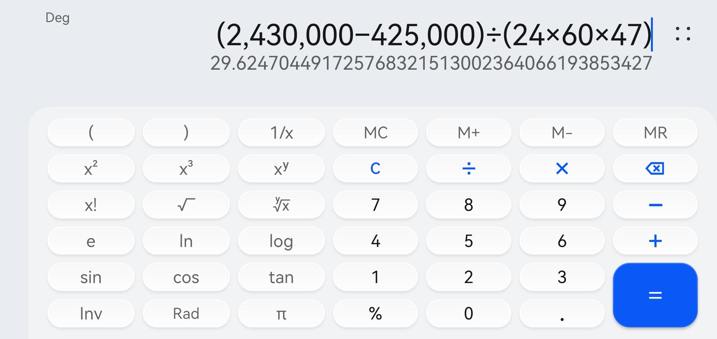Tap the blue minus operator
Viewport: 717px width, 339px height.
coord(655,205)
